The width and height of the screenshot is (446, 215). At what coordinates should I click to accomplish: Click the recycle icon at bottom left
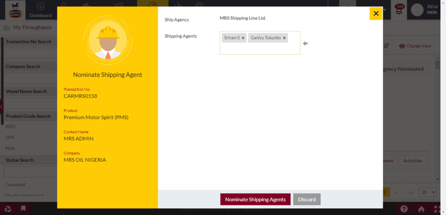pos(8,209)
